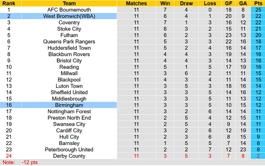
Task: Sort by the Matches column header
Action: (x=136, y=3)
